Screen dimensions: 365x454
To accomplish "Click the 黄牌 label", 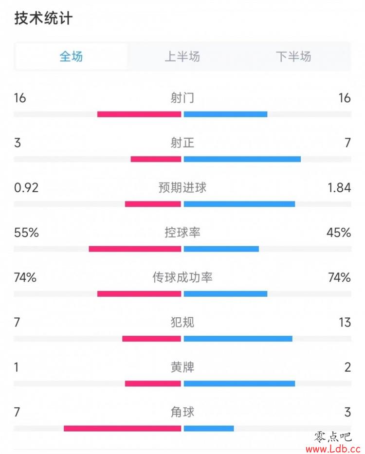I will click(182, 367).
